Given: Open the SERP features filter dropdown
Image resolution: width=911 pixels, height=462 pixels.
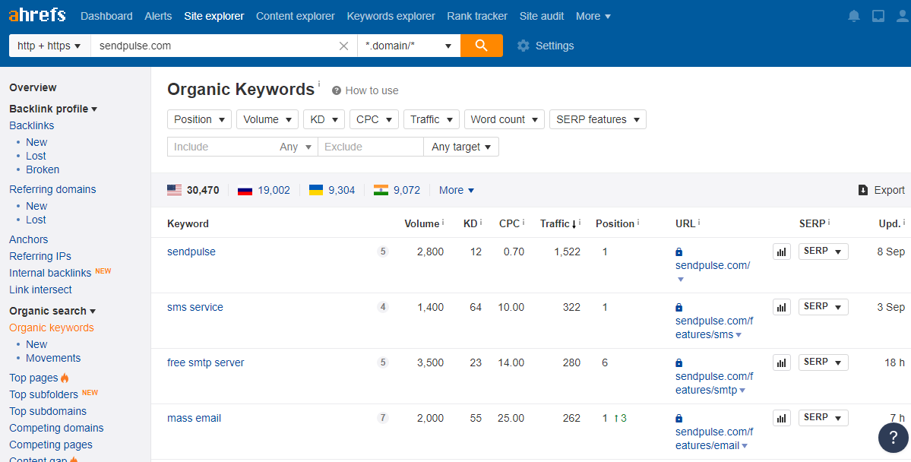Looking at the screenshot, I should pos(597,119).
